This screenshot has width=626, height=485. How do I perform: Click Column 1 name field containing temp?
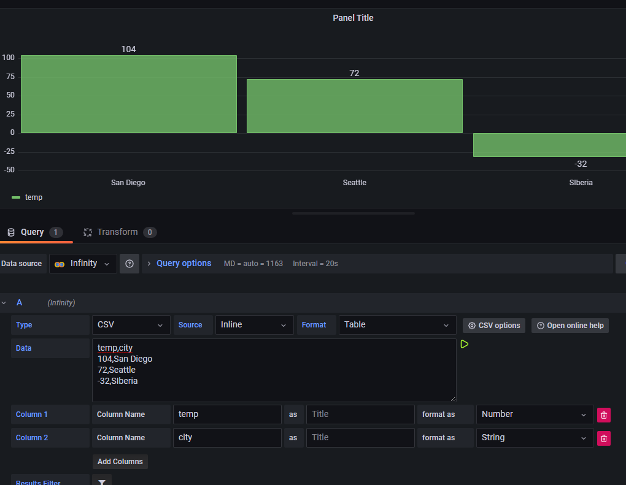click(227, 414)
